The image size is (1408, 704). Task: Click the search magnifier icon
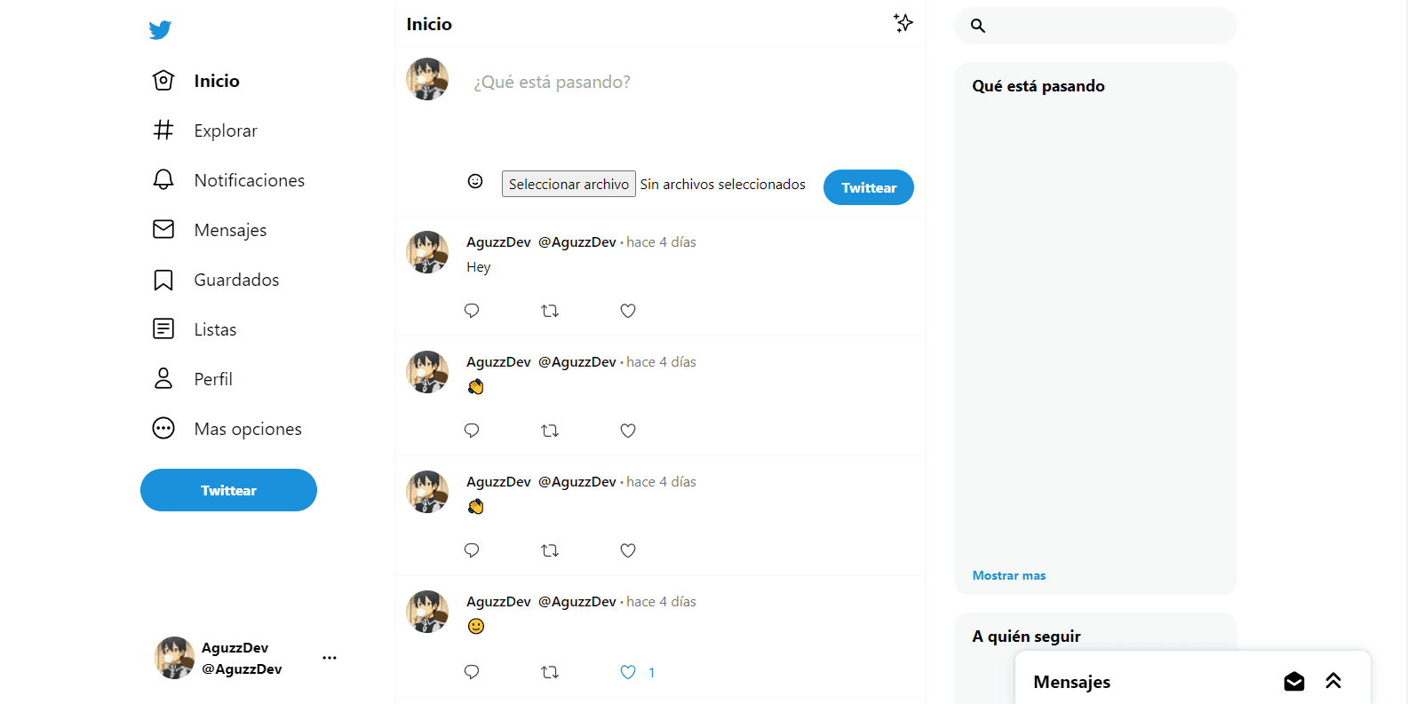tap(978, 26)
